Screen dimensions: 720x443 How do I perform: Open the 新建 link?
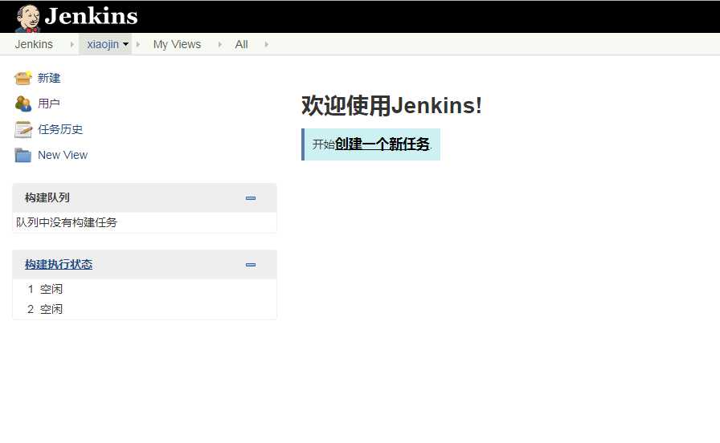click(x=49, y=78)
